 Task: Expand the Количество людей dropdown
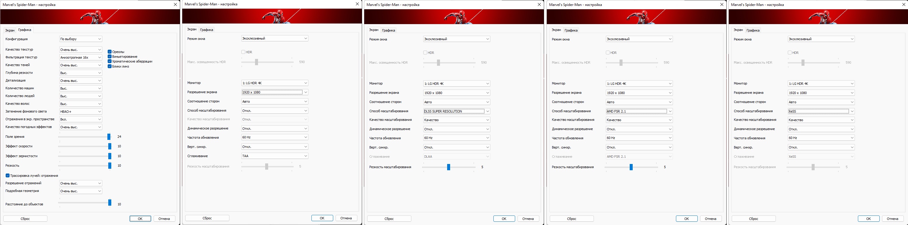point(81,96)
